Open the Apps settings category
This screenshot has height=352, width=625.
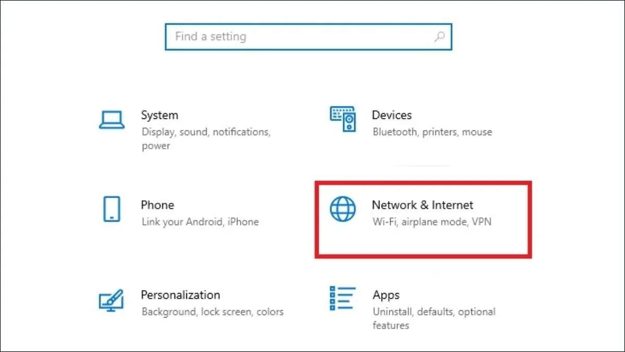(x=386, y=295)
